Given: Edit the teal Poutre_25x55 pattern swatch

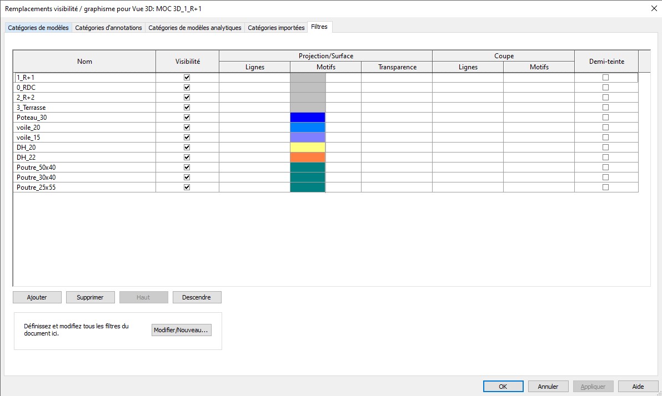Looking at the screenshot, I should (308, 187).
